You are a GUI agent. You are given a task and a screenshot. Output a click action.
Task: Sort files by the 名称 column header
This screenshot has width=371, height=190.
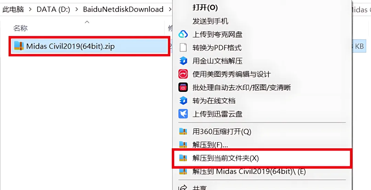(x=20, y=28)
